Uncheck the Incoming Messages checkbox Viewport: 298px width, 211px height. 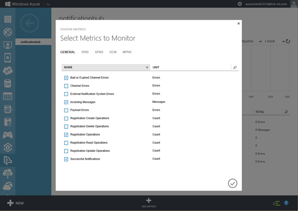coord(66,102)
